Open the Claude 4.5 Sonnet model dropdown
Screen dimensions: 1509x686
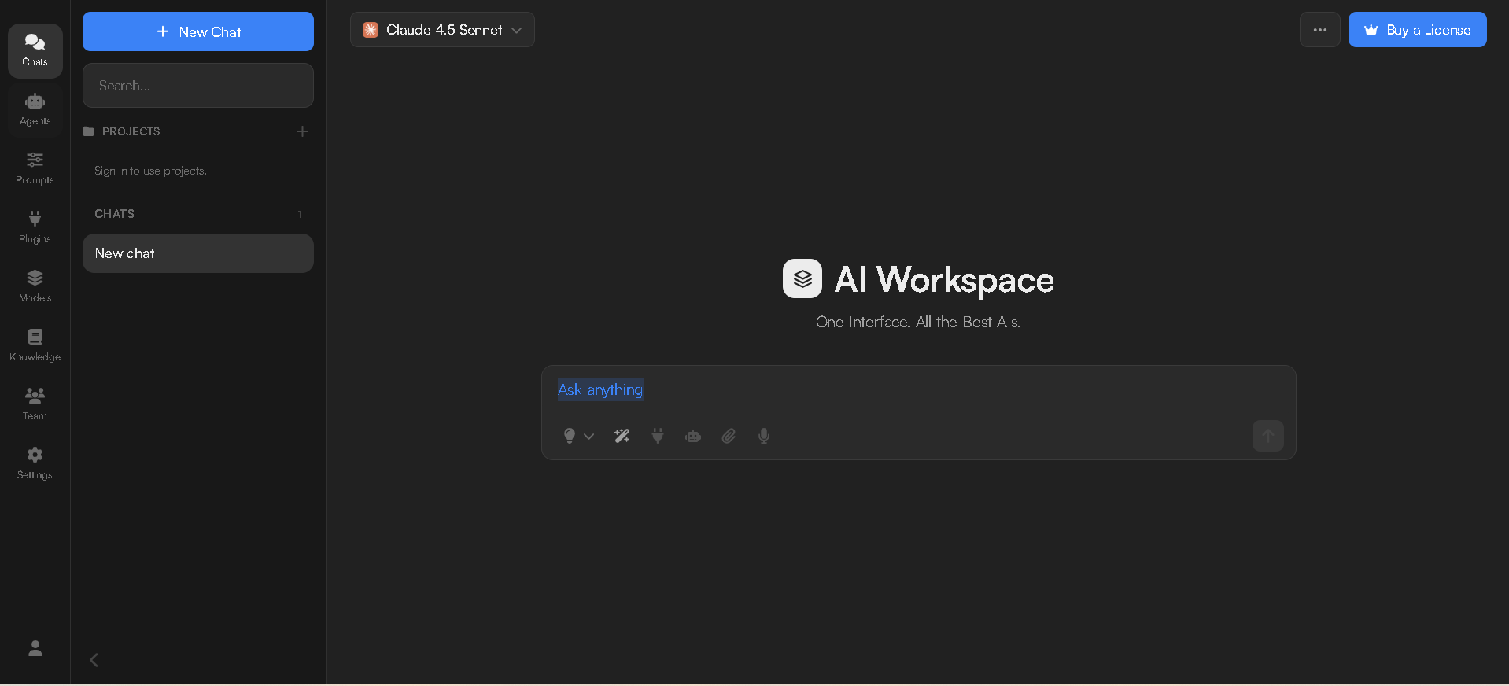(x=442, y=30)
